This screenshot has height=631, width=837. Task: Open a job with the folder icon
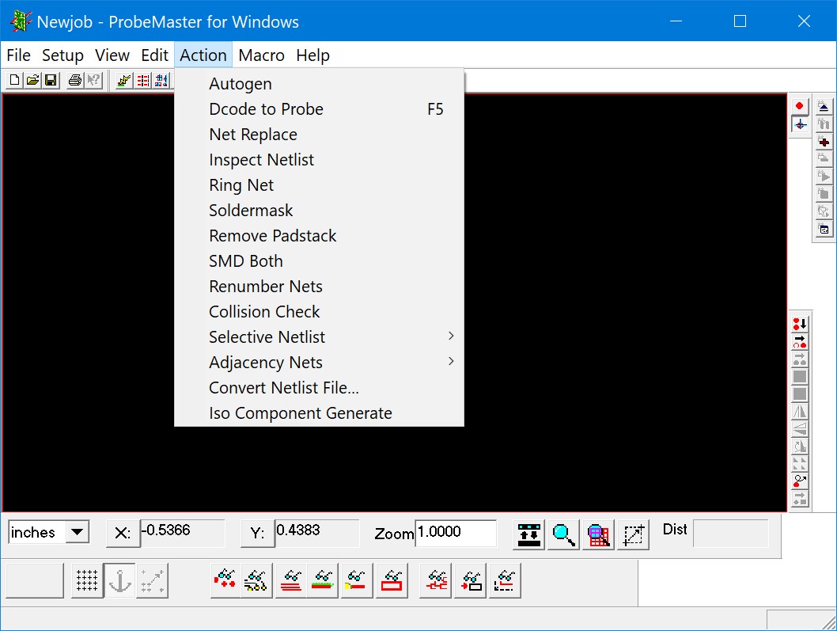(x=32, y=81)
